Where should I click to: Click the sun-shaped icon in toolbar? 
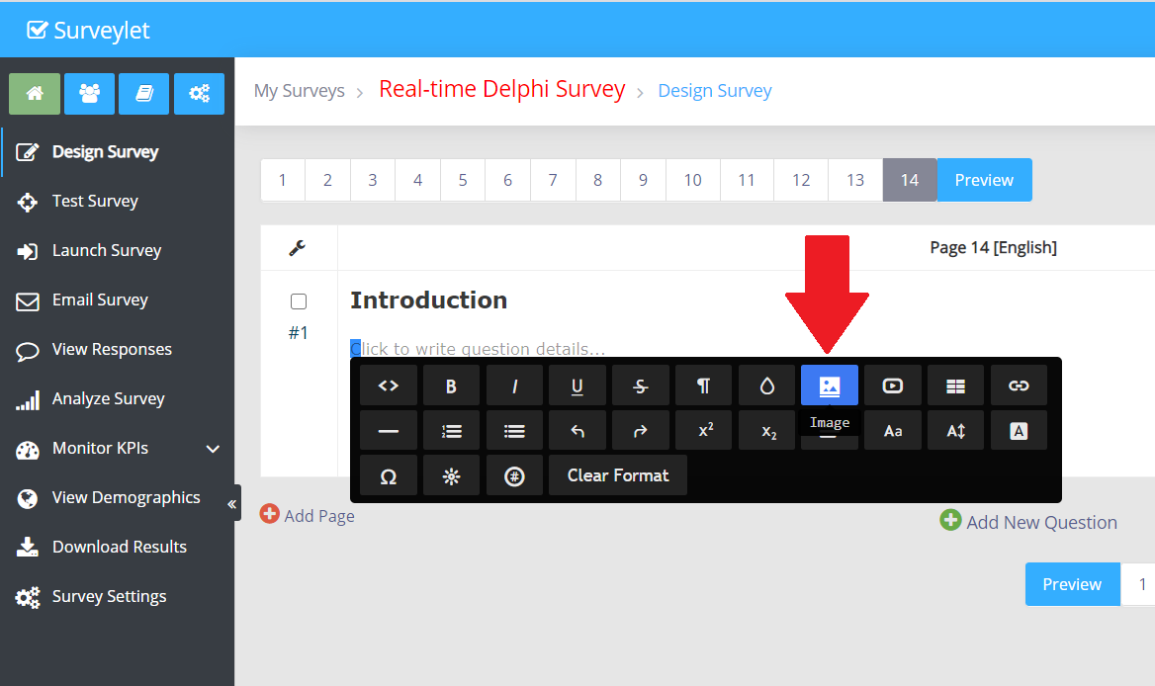tap(452, 475)
